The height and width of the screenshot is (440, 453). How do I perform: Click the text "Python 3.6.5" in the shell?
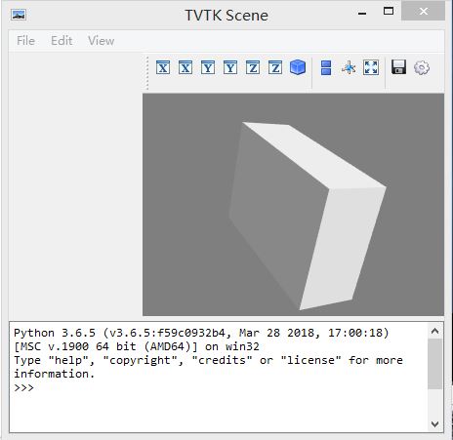(x=55, y=333)
